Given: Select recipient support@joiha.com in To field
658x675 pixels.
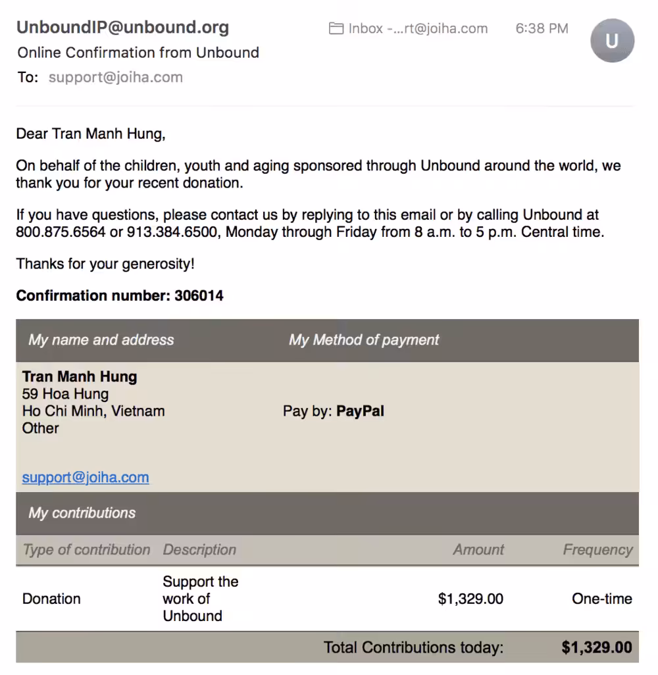Looking at the screenshot, I should (115, 78).
